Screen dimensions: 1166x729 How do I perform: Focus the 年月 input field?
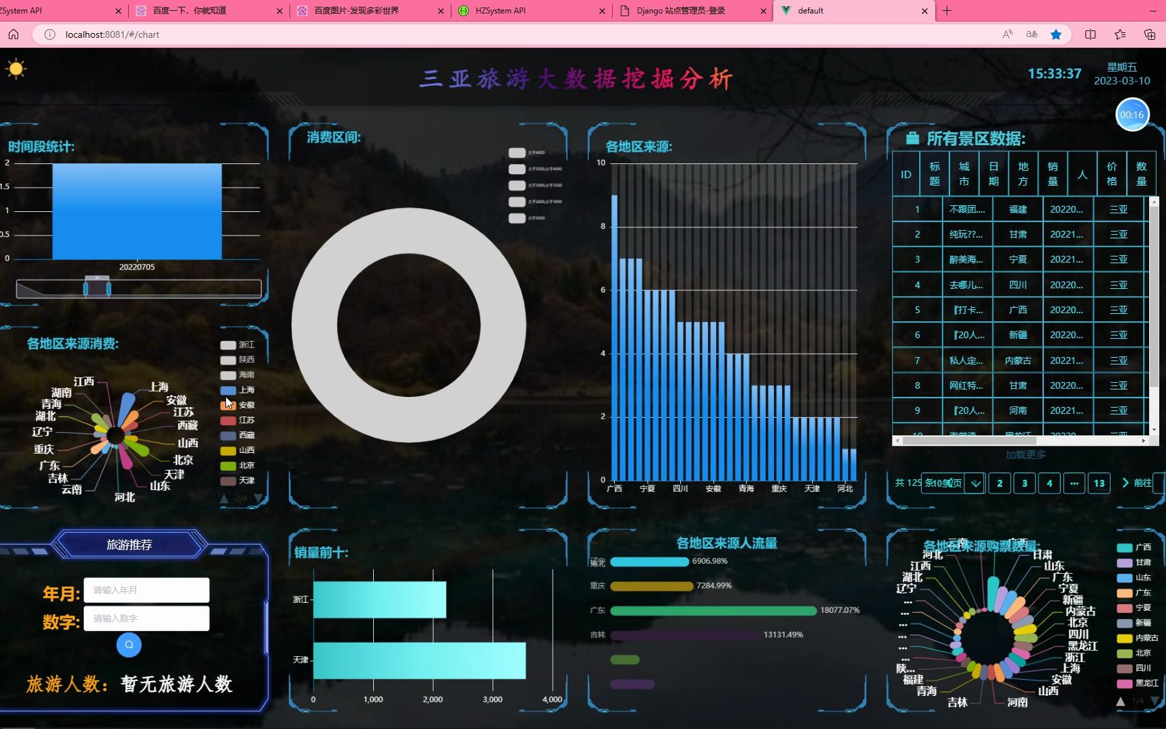[x=146, y=590]
